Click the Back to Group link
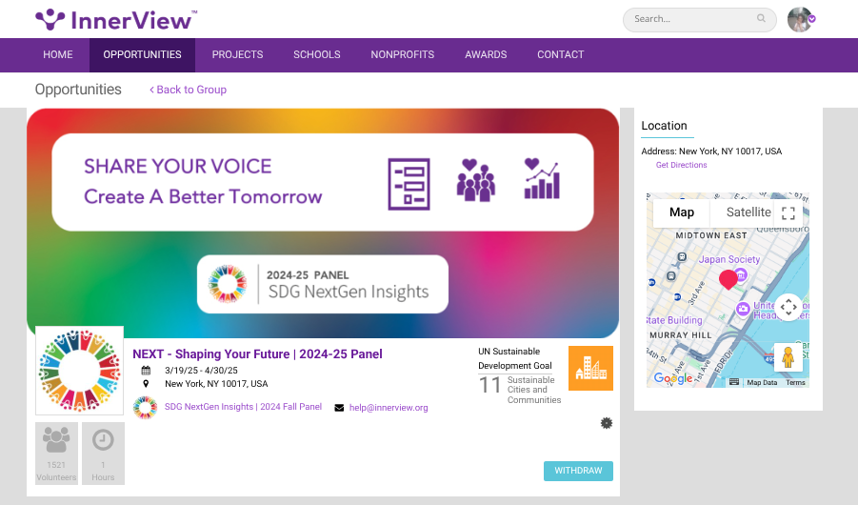 click(188, 90)
